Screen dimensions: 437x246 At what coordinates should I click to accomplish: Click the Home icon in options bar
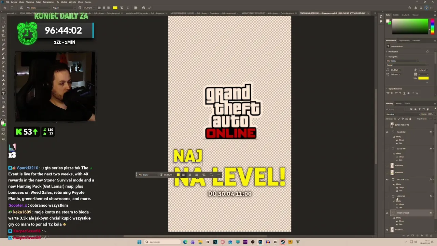(x=5, y=8)
